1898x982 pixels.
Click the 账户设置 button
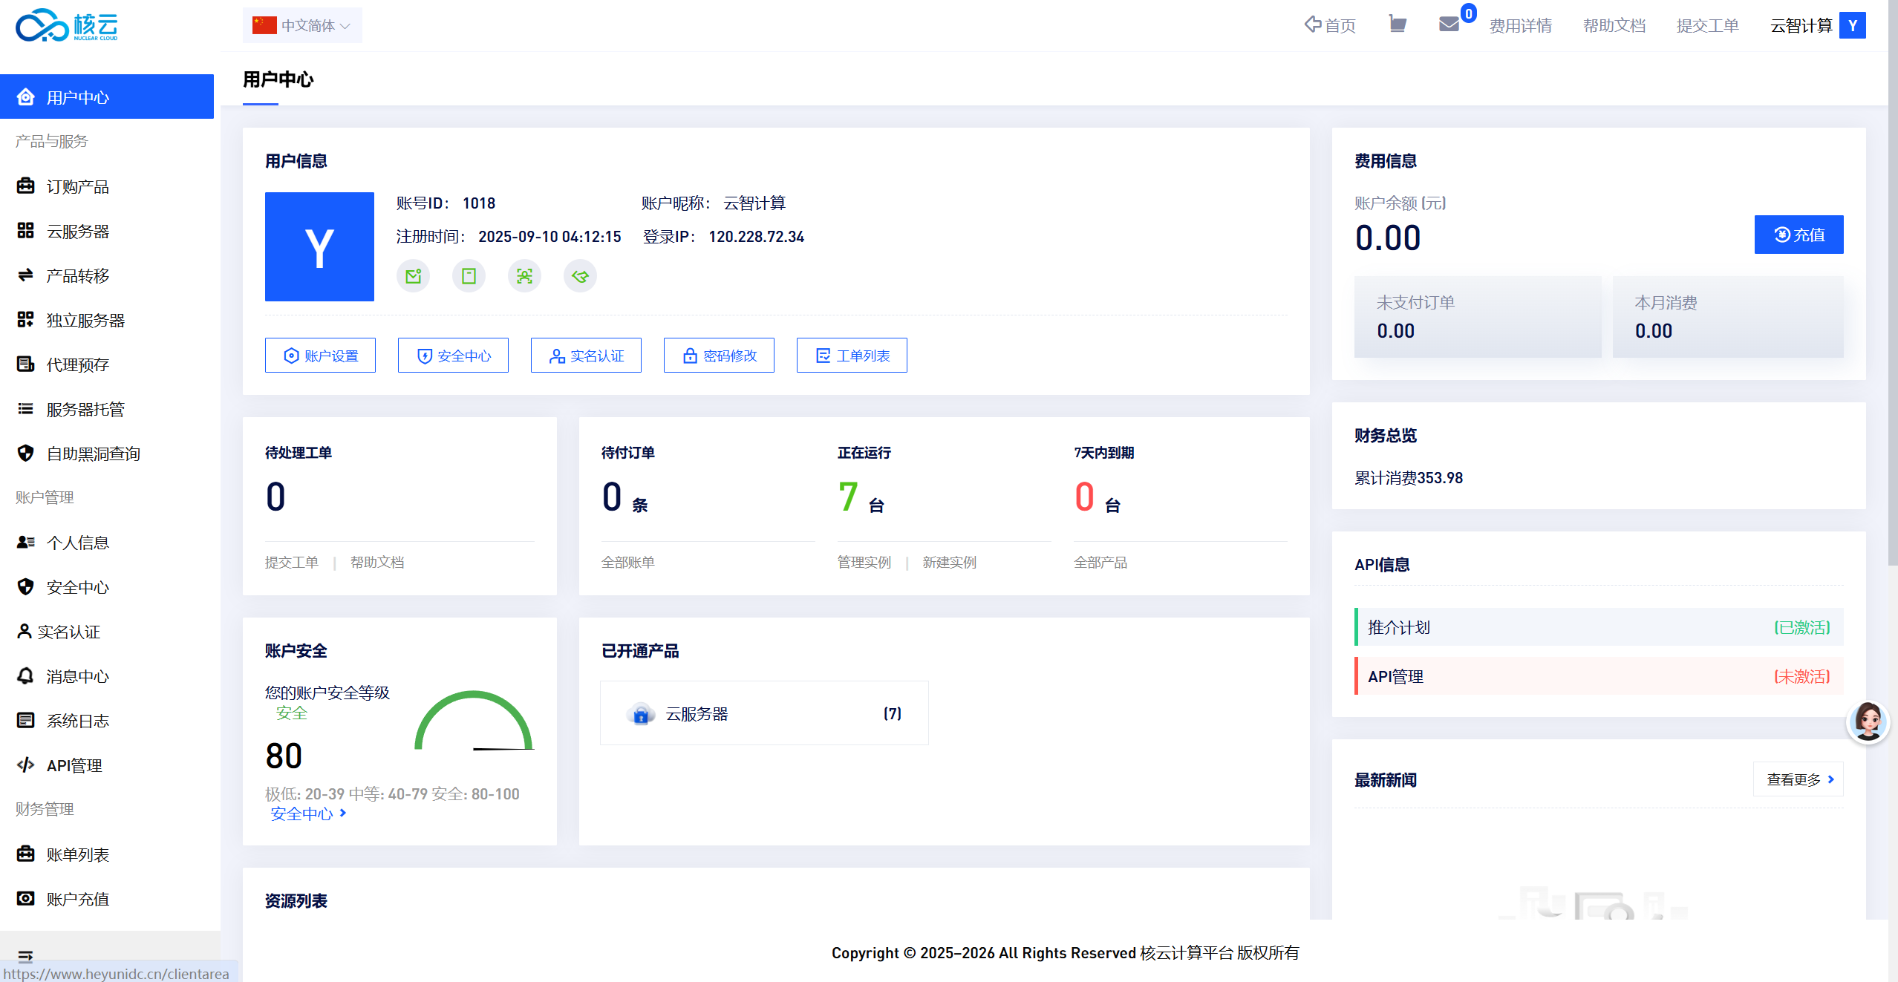[x=320, y=356]
